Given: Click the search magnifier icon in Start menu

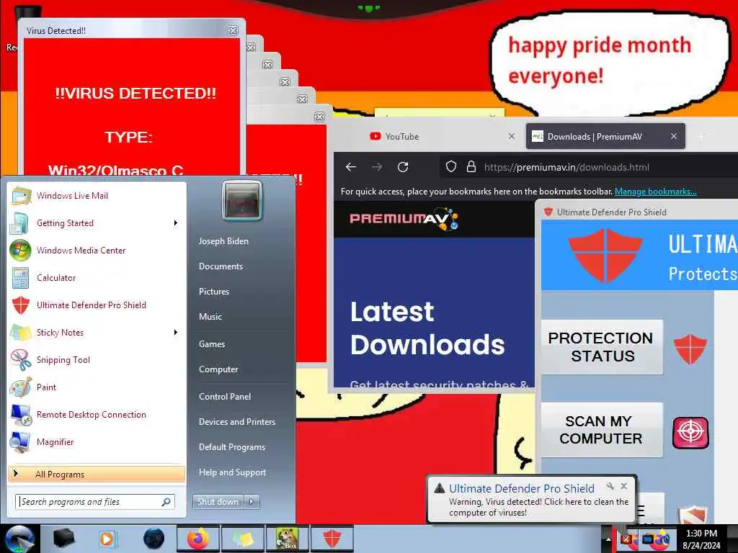Looking at the screenshot, I should [166, 502].
